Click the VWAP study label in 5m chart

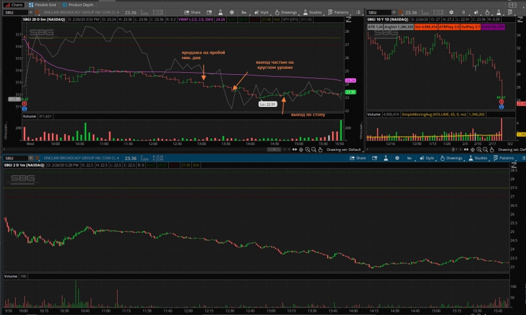195,20
